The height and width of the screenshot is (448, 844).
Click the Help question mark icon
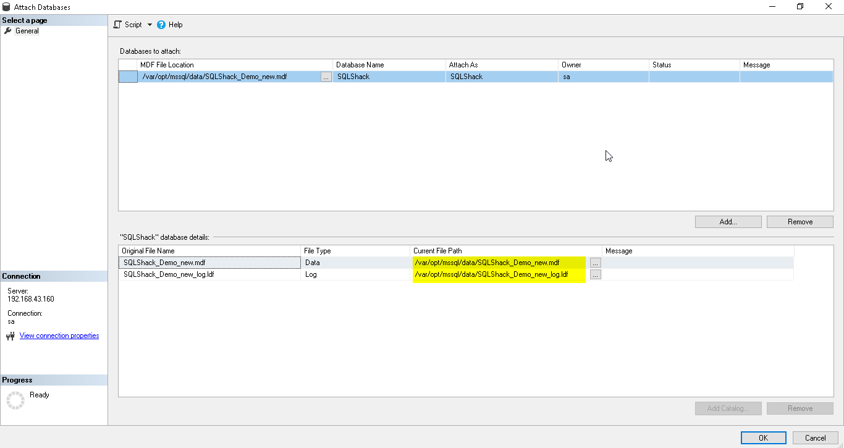(x=161, y=25)
